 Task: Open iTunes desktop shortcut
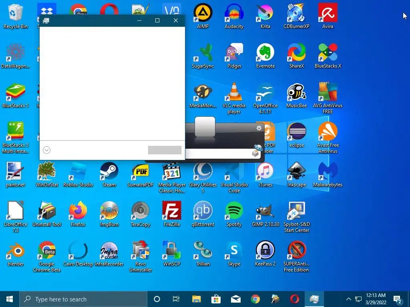pyautogui.click(x=265, y=174)
